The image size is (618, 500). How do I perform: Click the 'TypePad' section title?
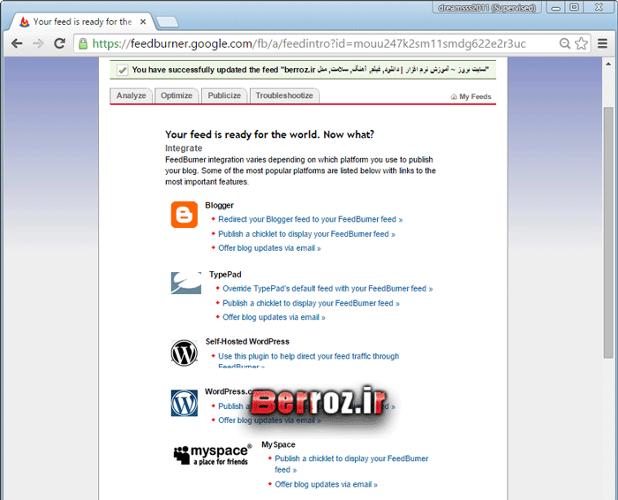[x=225, y=275]
